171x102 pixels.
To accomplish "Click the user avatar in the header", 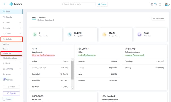I will pos(167,4).
